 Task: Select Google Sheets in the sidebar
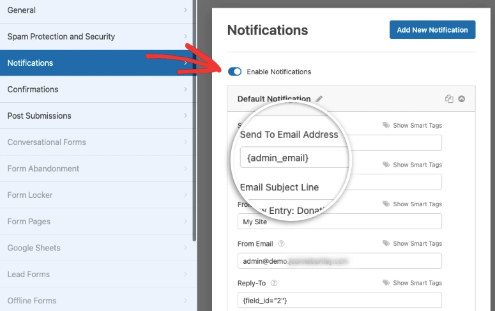[96, 248]
